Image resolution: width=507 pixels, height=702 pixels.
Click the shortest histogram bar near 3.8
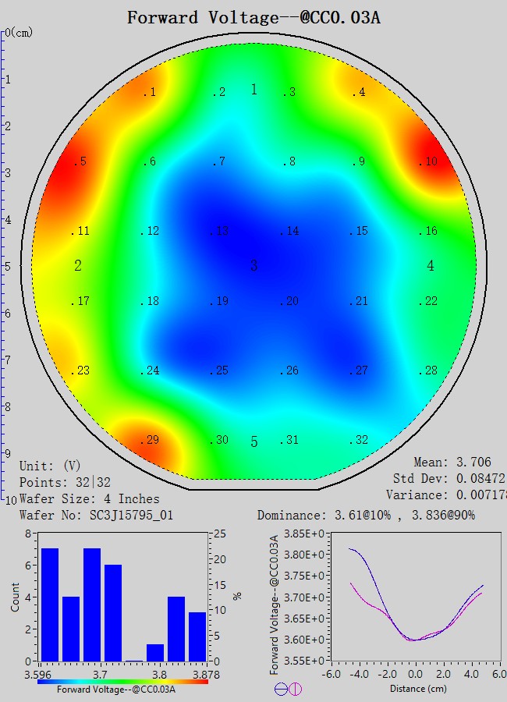point(155,652)
